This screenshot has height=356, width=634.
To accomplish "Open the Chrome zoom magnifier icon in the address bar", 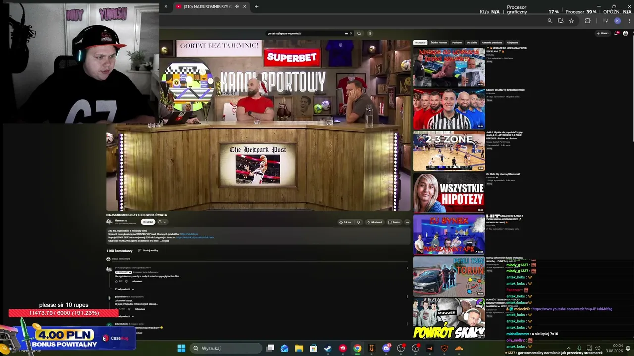I will (x=550, y=21).
